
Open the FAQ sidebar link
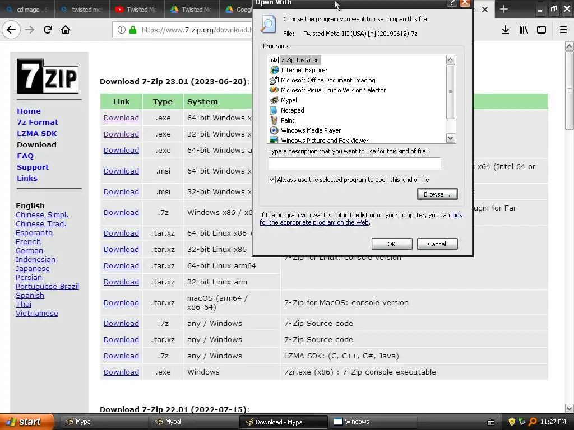click(25, 156)
